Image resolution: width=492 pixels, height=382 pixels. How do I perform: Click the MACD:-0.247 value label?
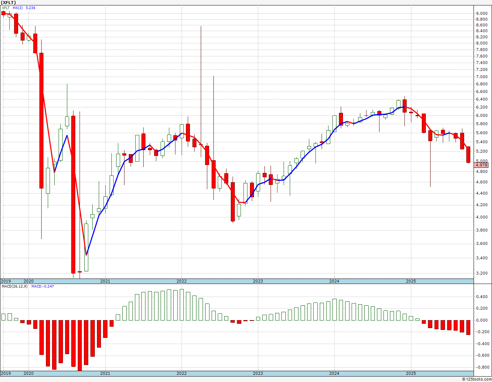(42, 286)
